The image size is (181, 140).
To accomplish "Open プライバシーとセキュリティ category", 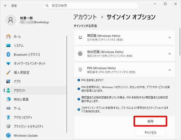I will coord(35,126).
